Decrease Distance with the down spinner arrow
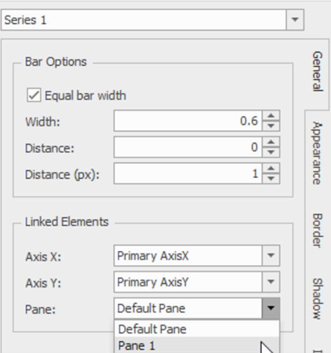 tap(271, 152)
